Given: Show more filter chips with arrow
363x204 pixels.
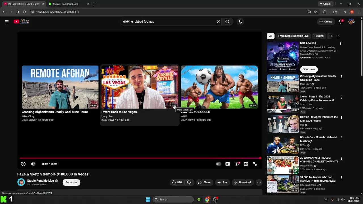Looking at the screenshot, I should pos(338,36).
